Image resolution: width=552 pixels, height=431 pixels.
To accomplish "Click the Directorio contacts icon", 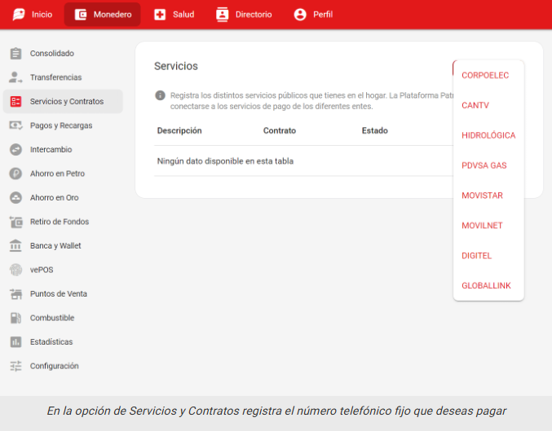I will [x=222, y=15].
